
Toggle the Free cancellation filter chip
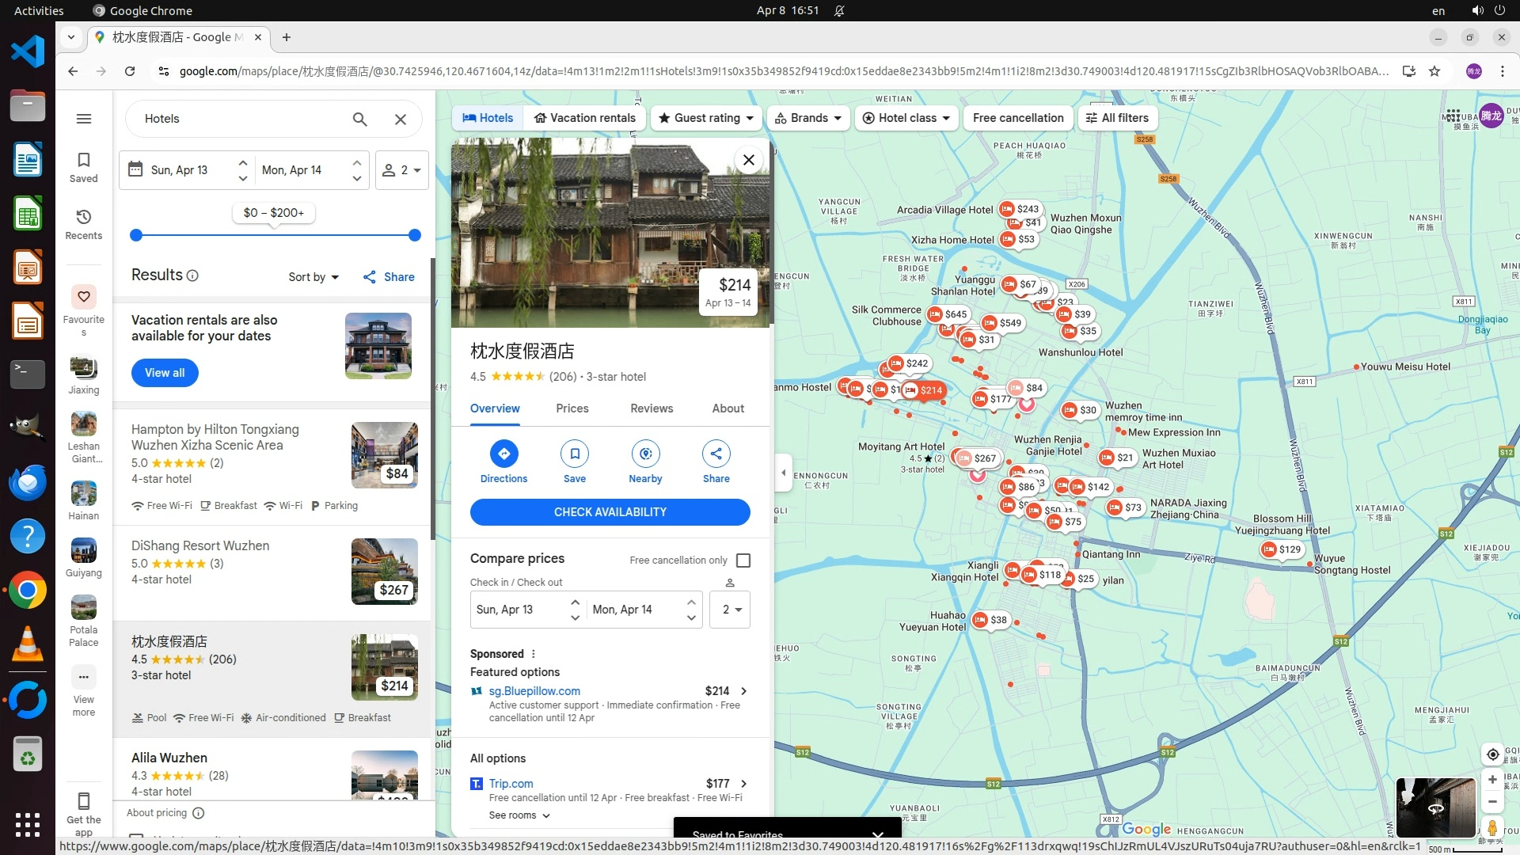[1017, 118]
